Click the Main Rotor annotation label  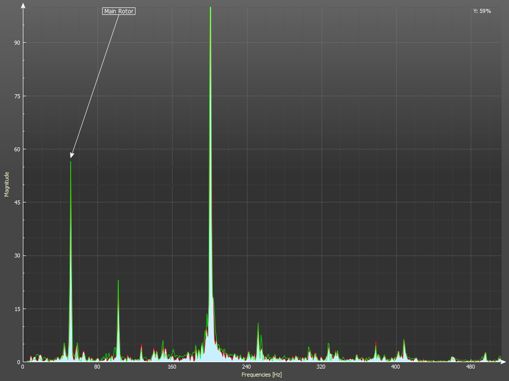point(119,11)
